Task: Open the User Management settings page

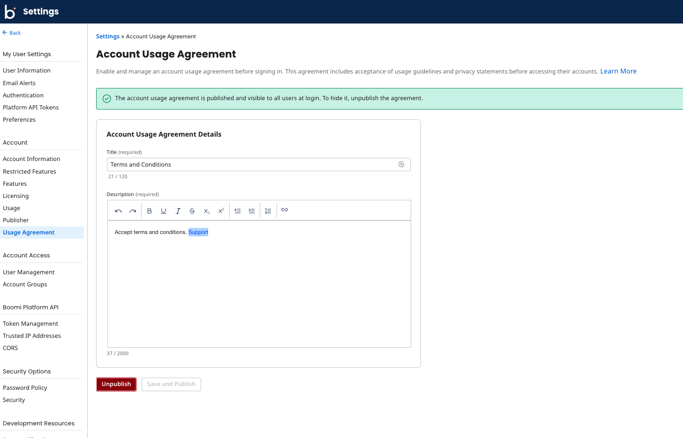Action: pos(29,272)
